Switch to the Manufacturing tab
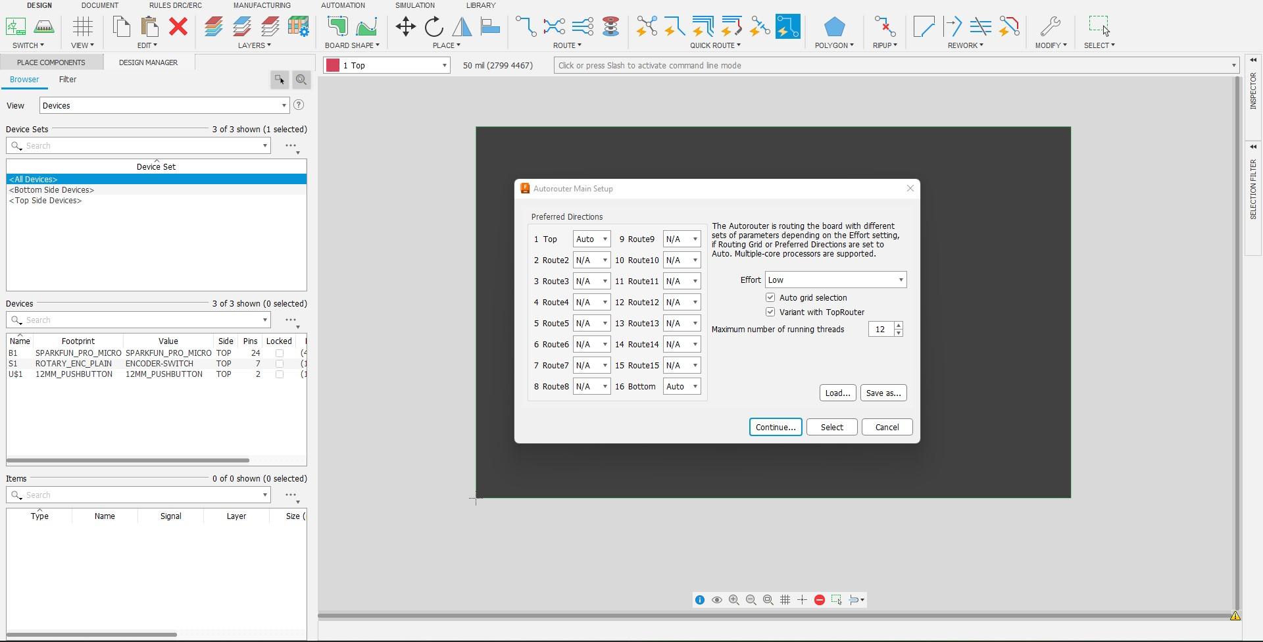This screenshot has height=642, width=1263. click(262, 5)
